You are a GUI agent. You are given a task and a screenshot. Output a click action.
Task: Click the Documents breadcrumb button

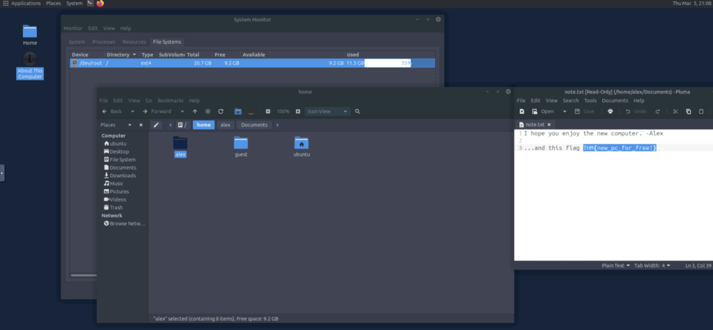coord(254,125)
